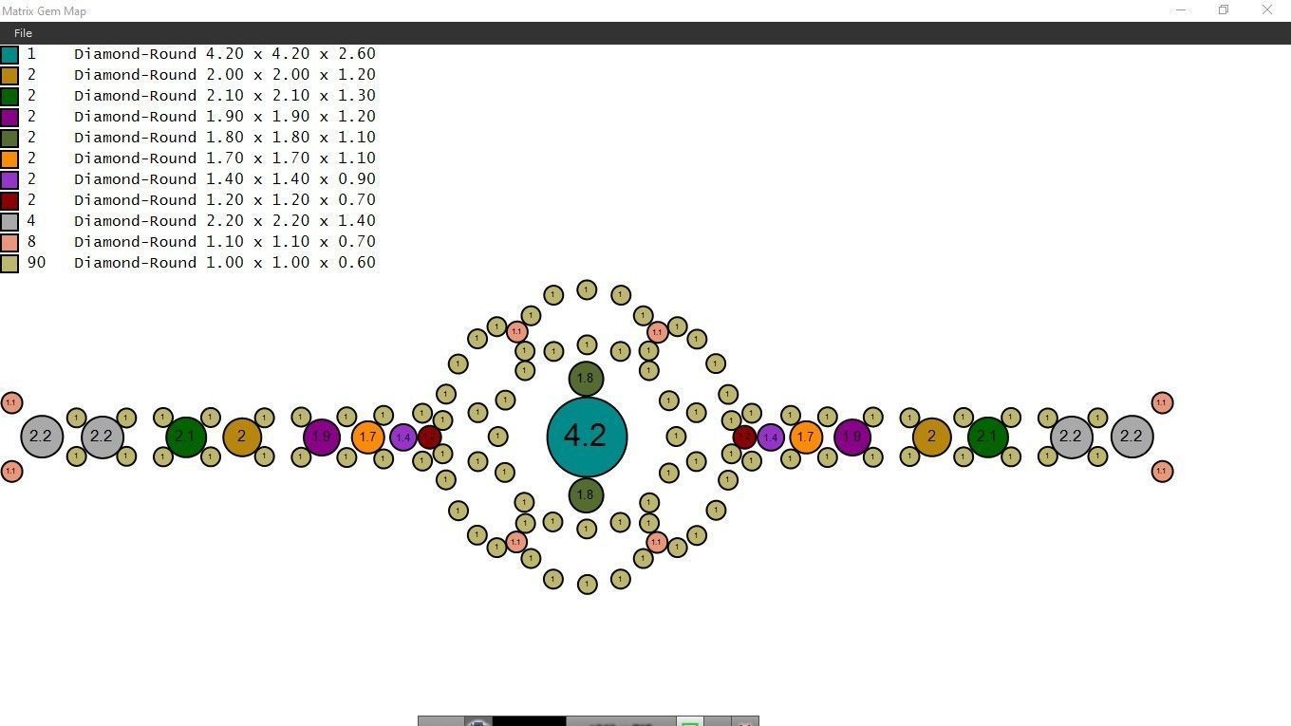Click legend row 'Diamond-Round 1.00 x 1.00 x 0.60'
This screenshot has height=726, width=1291.
point(225,263)
